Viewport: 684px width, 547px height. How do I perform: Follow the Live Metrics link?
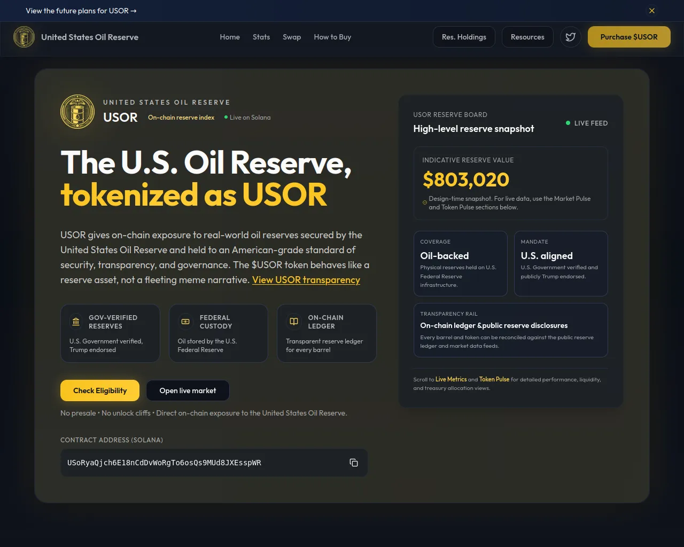(x=451, y=379)
